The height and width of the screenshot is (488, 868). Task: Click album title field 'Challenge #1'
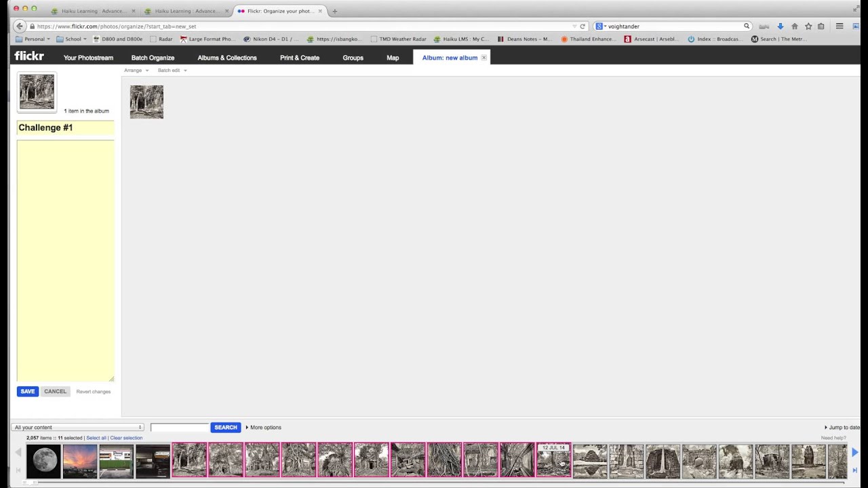pos(65,127)
